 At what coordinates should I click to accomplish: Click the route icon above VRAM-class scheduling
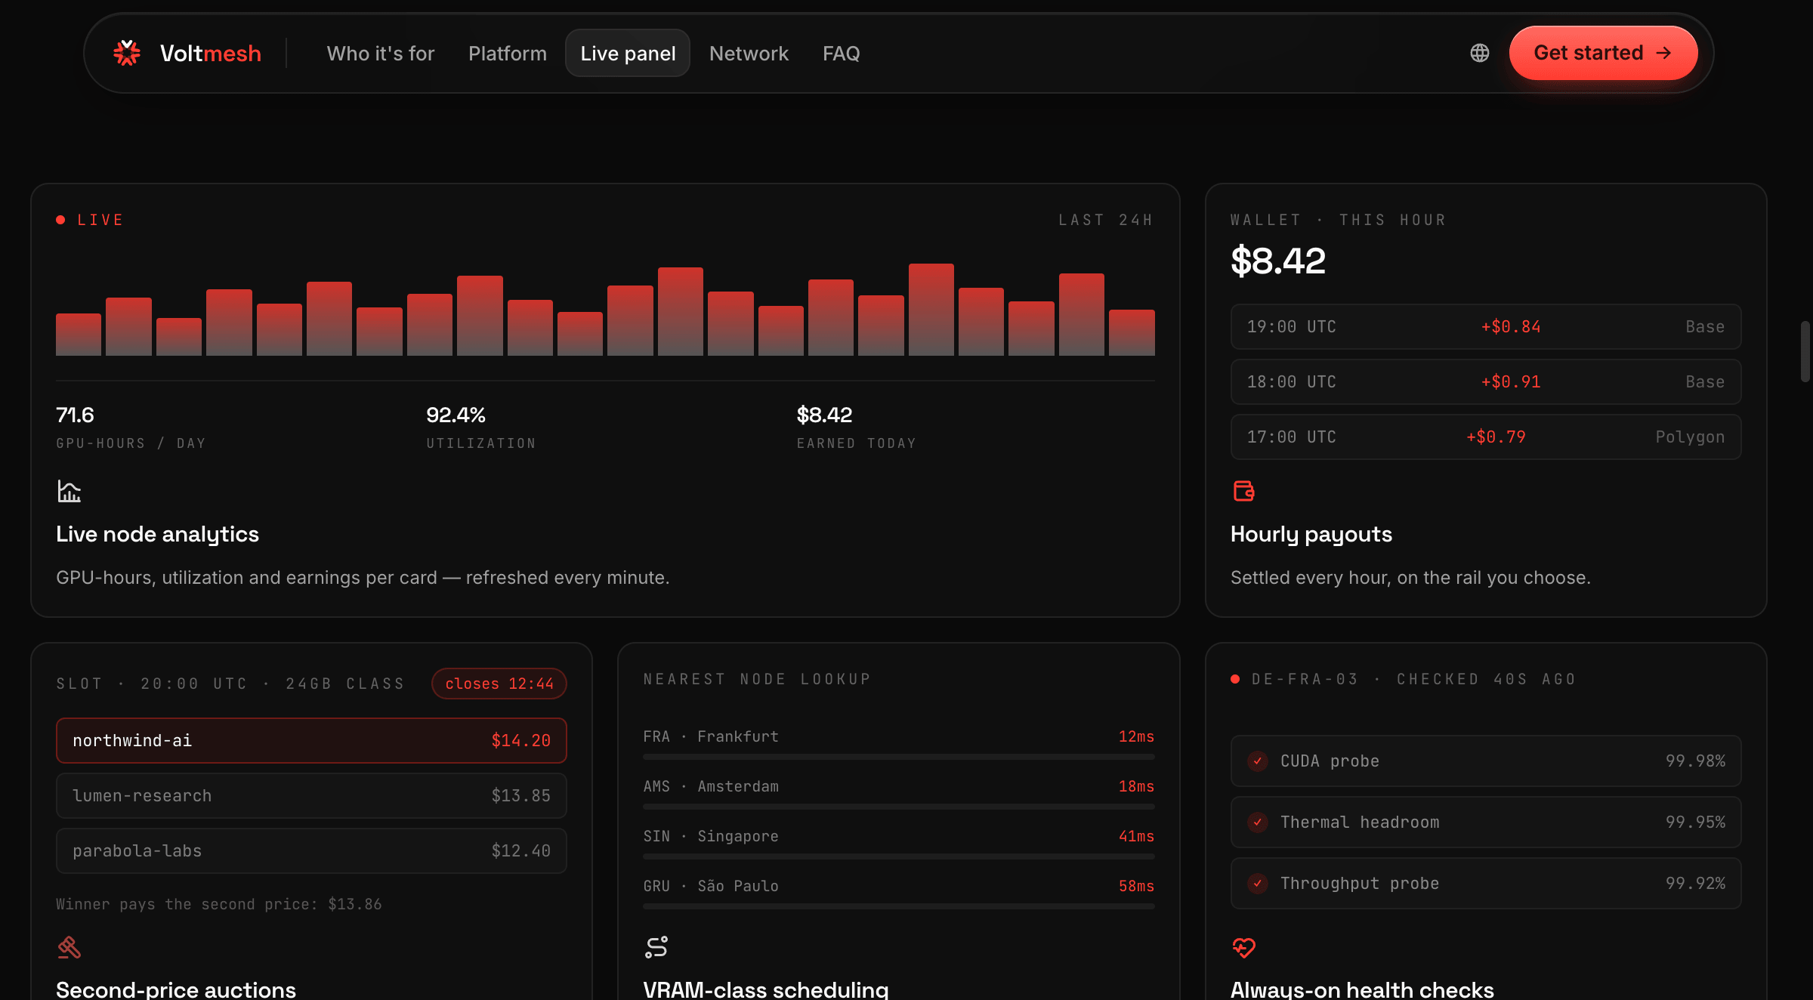656,947
